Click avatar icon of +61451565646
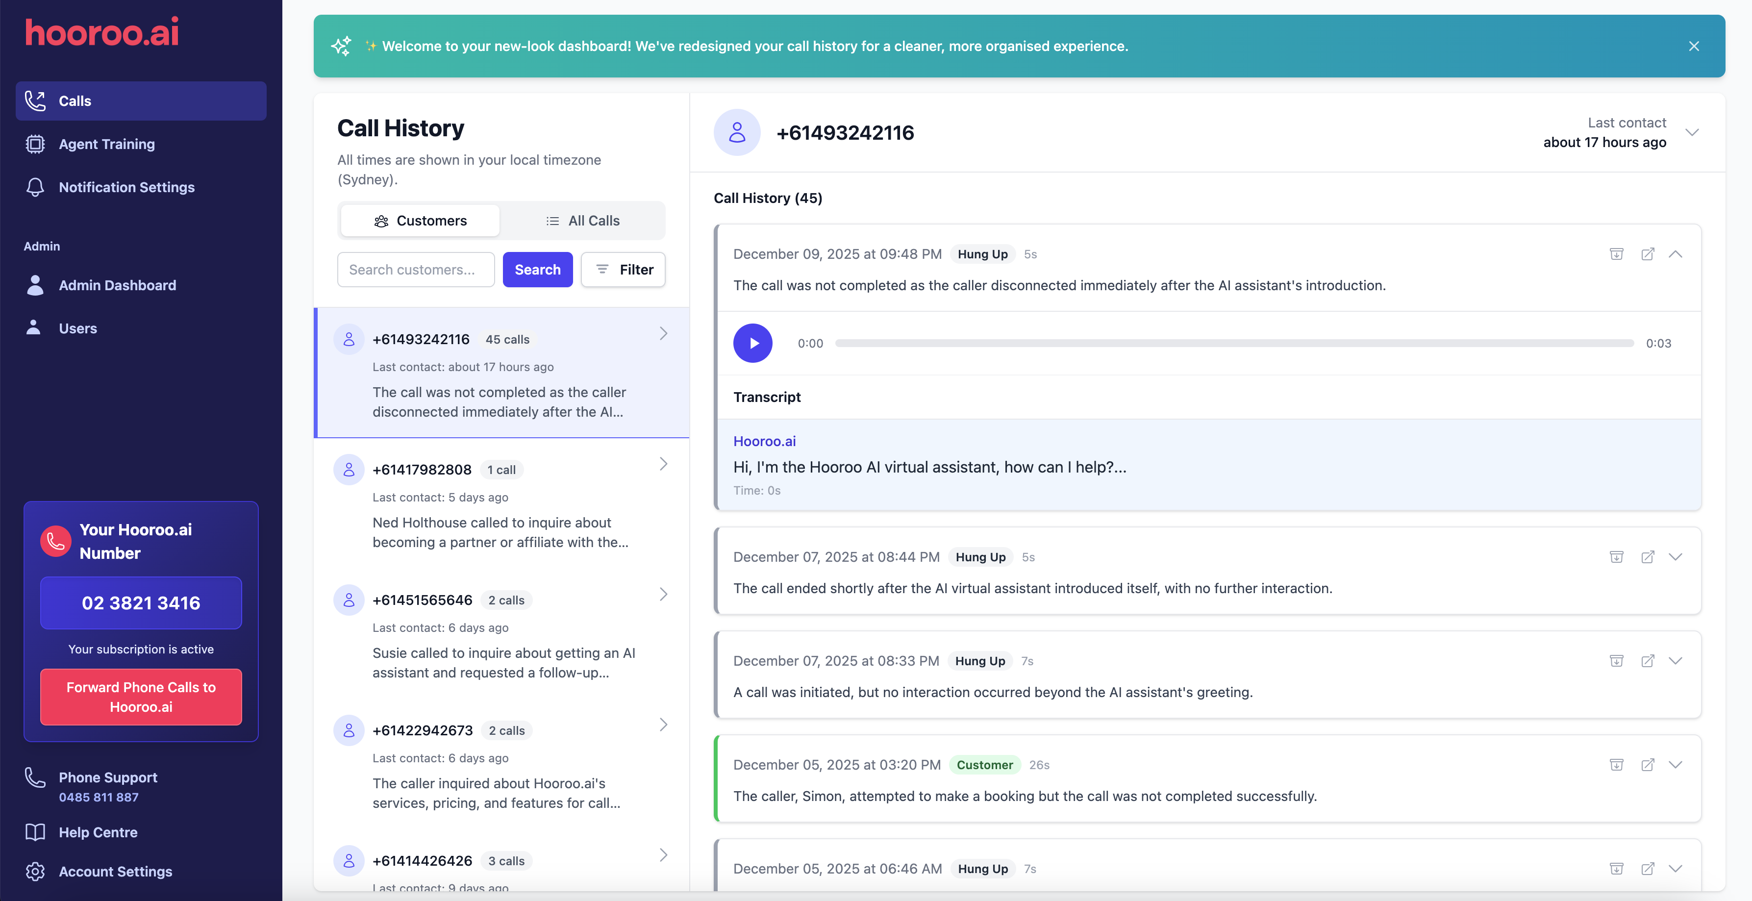 349,600
